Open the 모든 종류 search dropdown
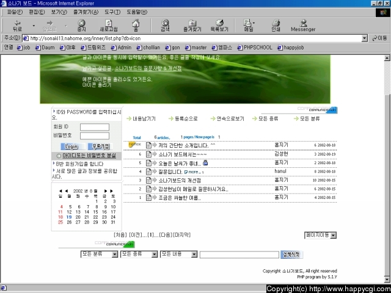Image resolution: width=391 pixels, height=293 pixels. [139, 254]
